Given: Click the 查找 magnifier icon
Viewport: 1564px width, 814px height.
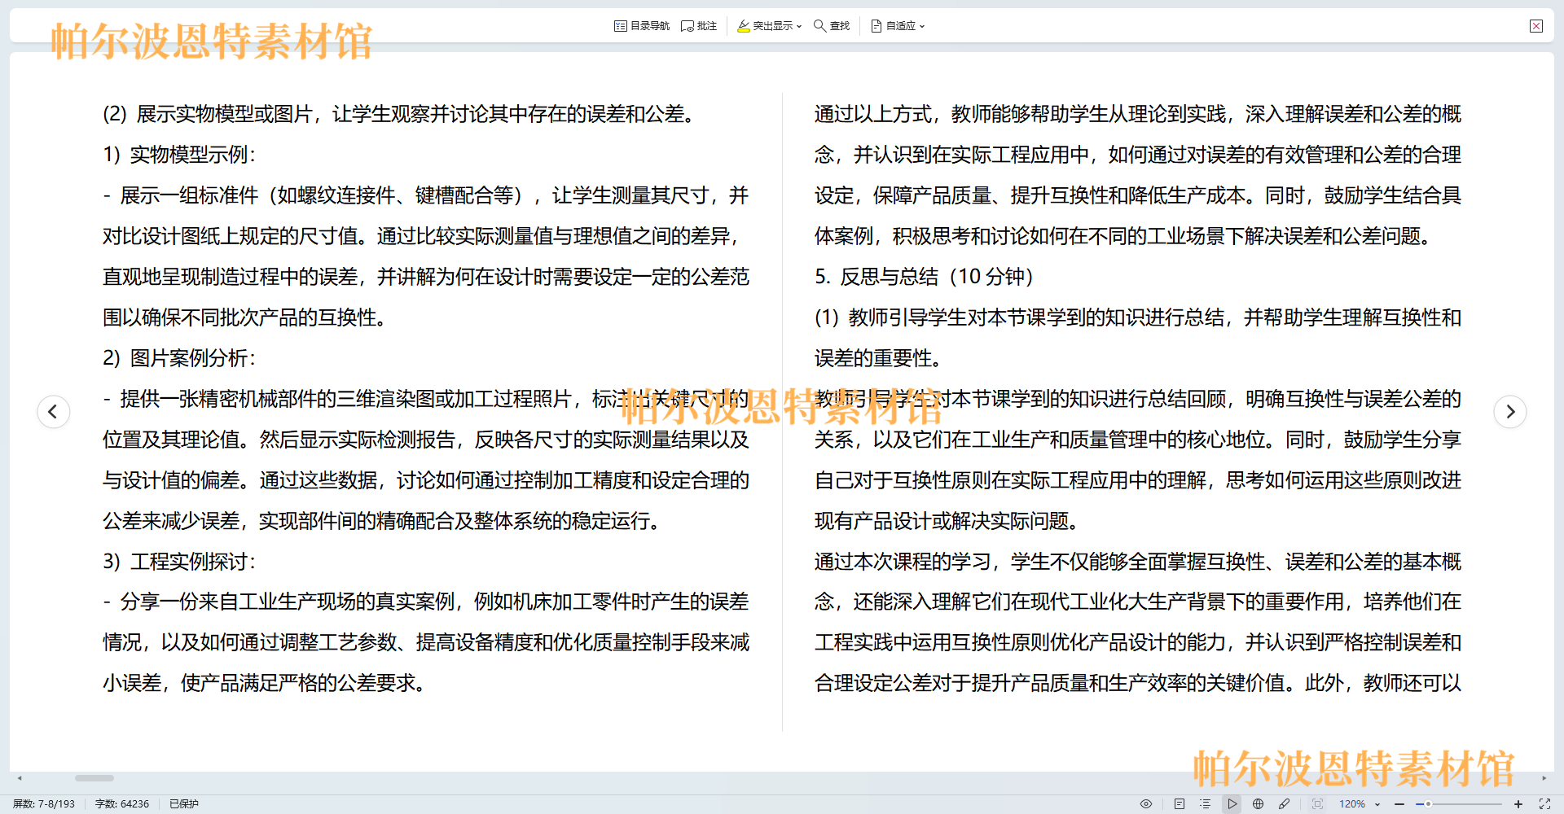Looking at the screenshot, I should tap(820, 26).
